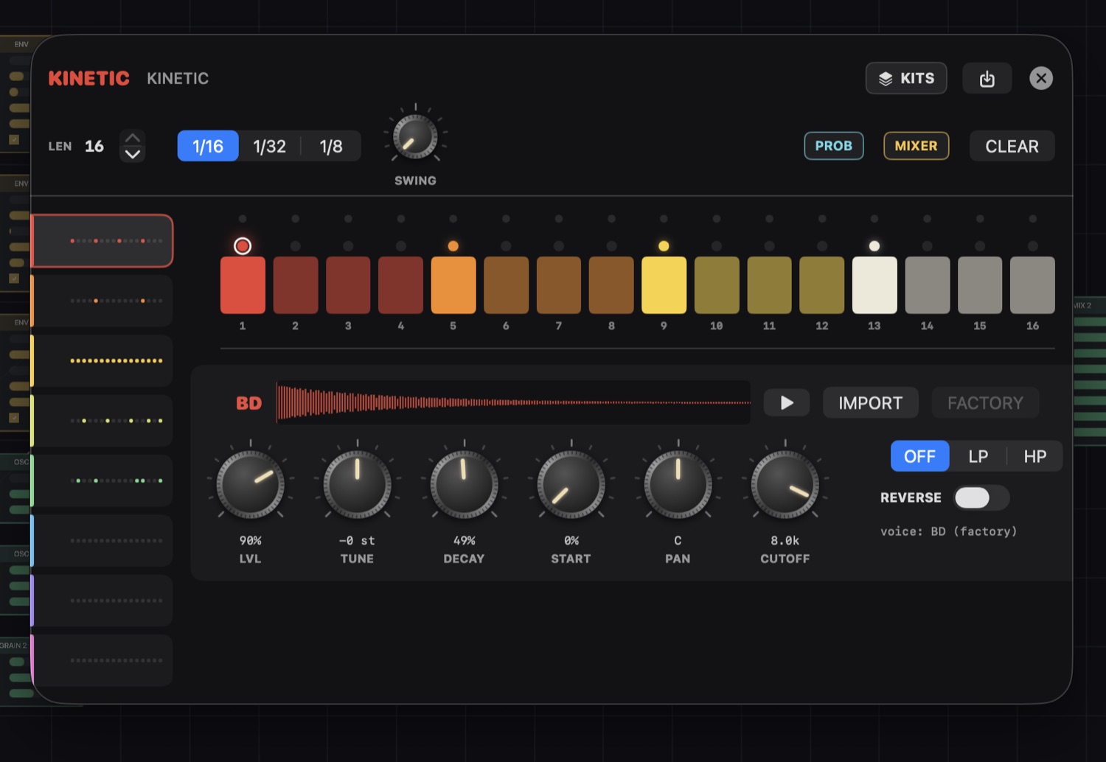
Task: Toggle orange step pad 5
Action: 453,285
